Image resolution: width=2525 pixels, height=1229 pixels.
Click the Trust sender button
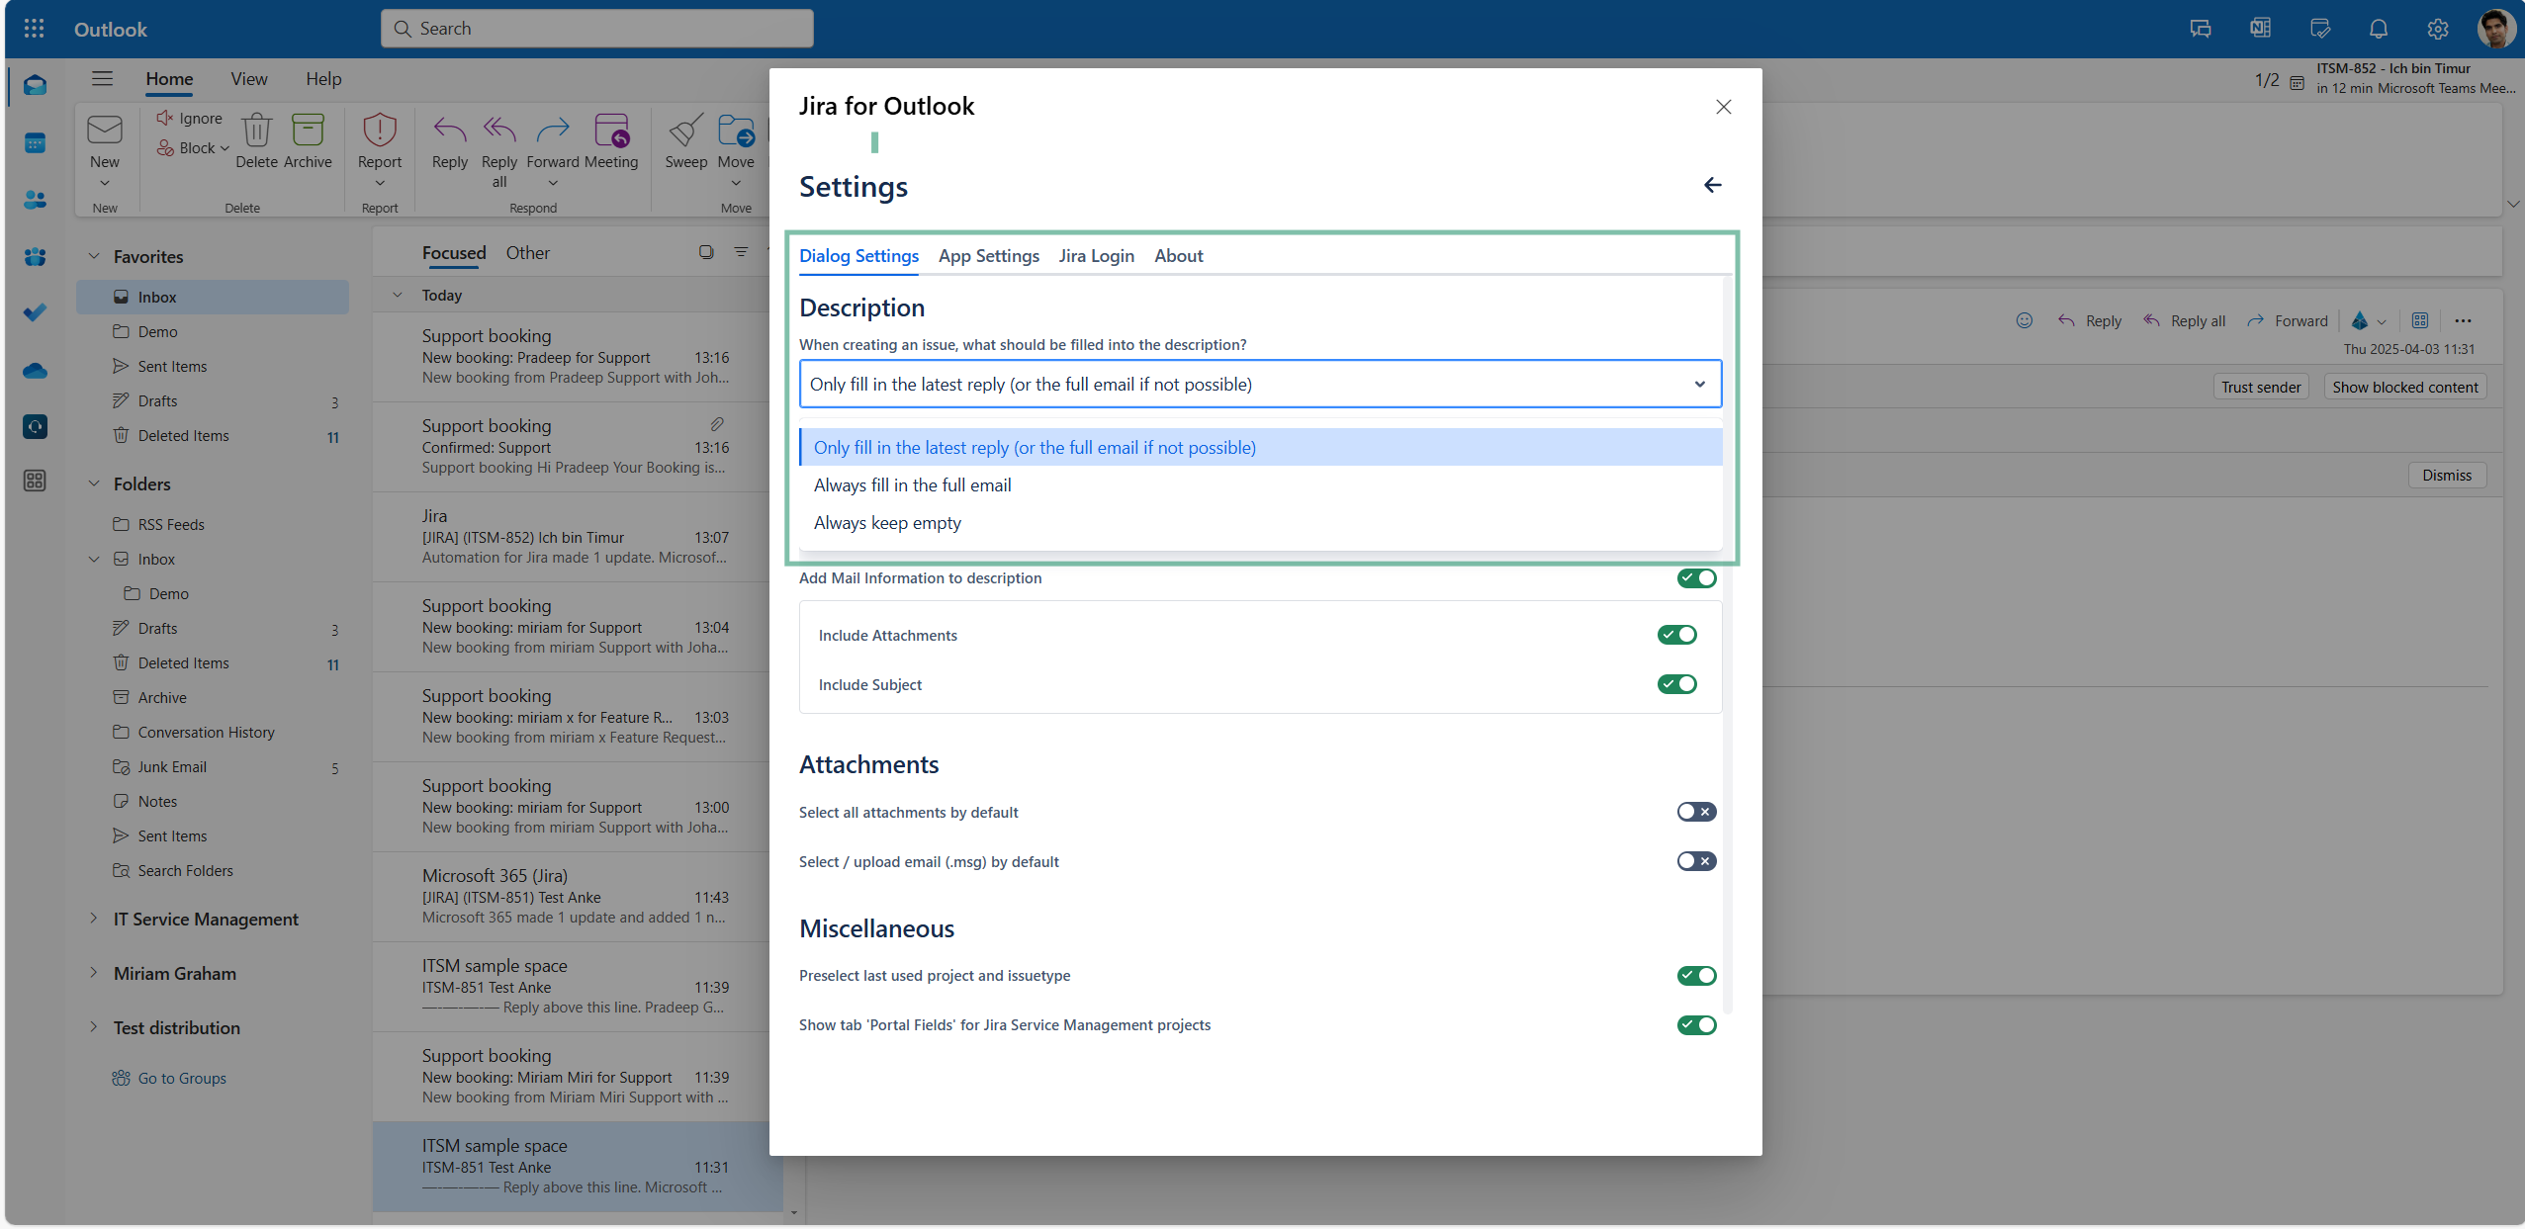pyautogui.click(x=2260, y=386)
